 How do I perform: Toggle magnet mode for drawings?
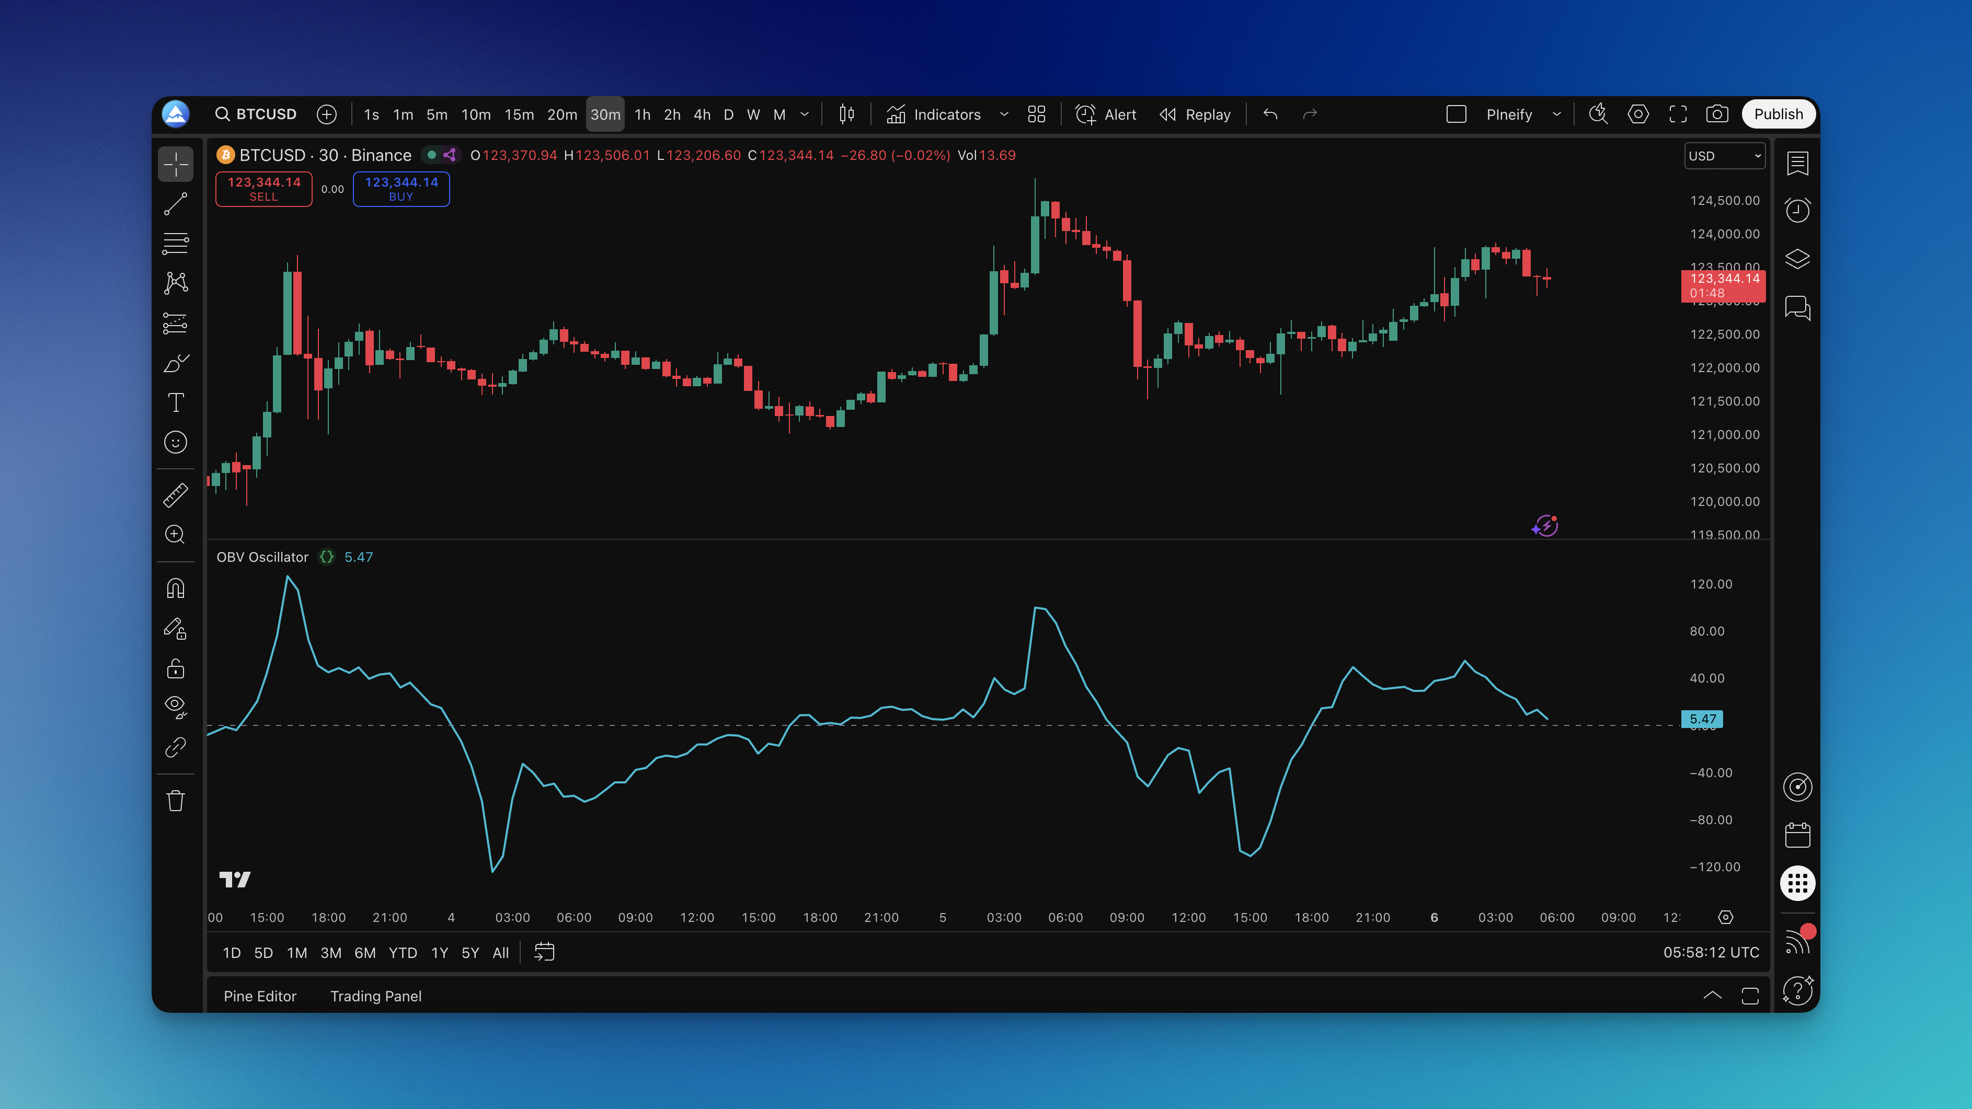(175, 588)
